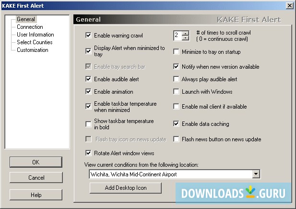Uncheck Enable data caching
The height and width of the screenshot is (209, 296).
[x=176, y=124]
